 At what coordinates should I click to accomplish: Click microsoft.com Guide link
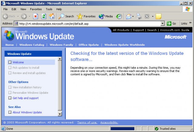coord(175,30)
